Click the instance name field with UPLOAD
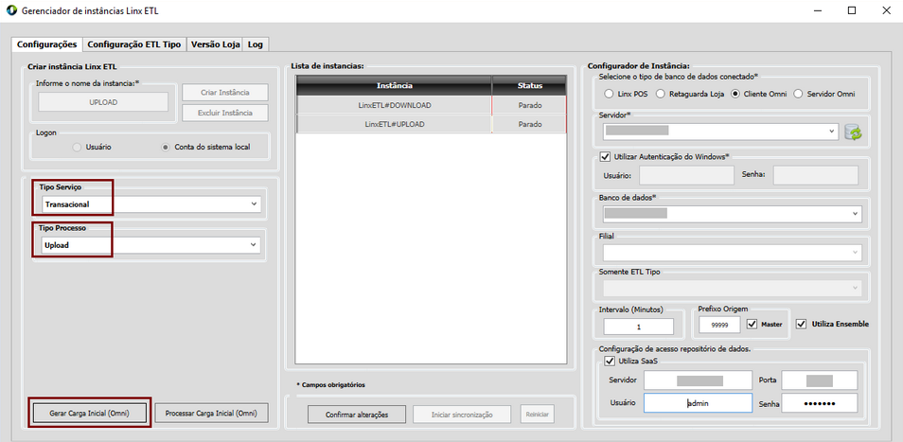 pos(104,102)
